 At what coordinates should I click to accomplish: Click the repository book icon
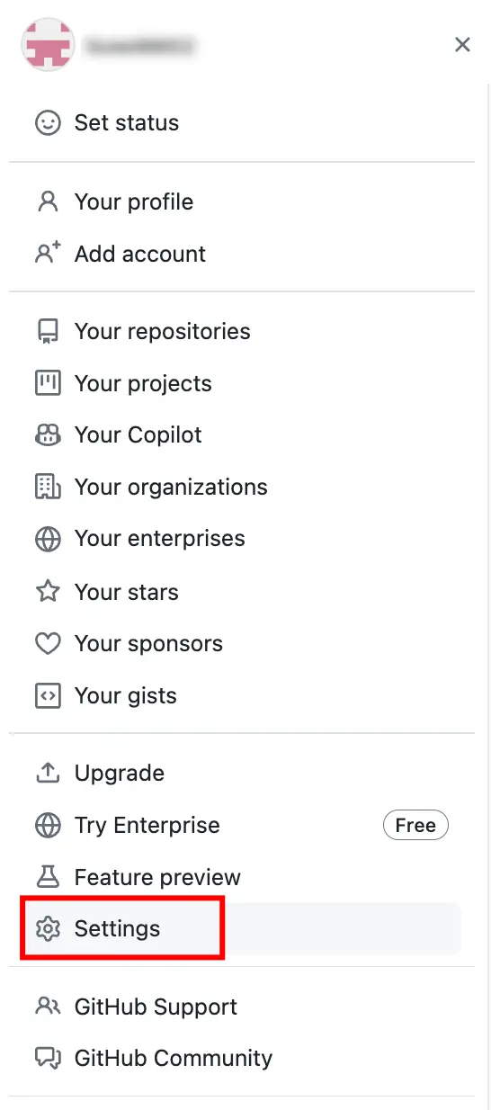point(48,331)
